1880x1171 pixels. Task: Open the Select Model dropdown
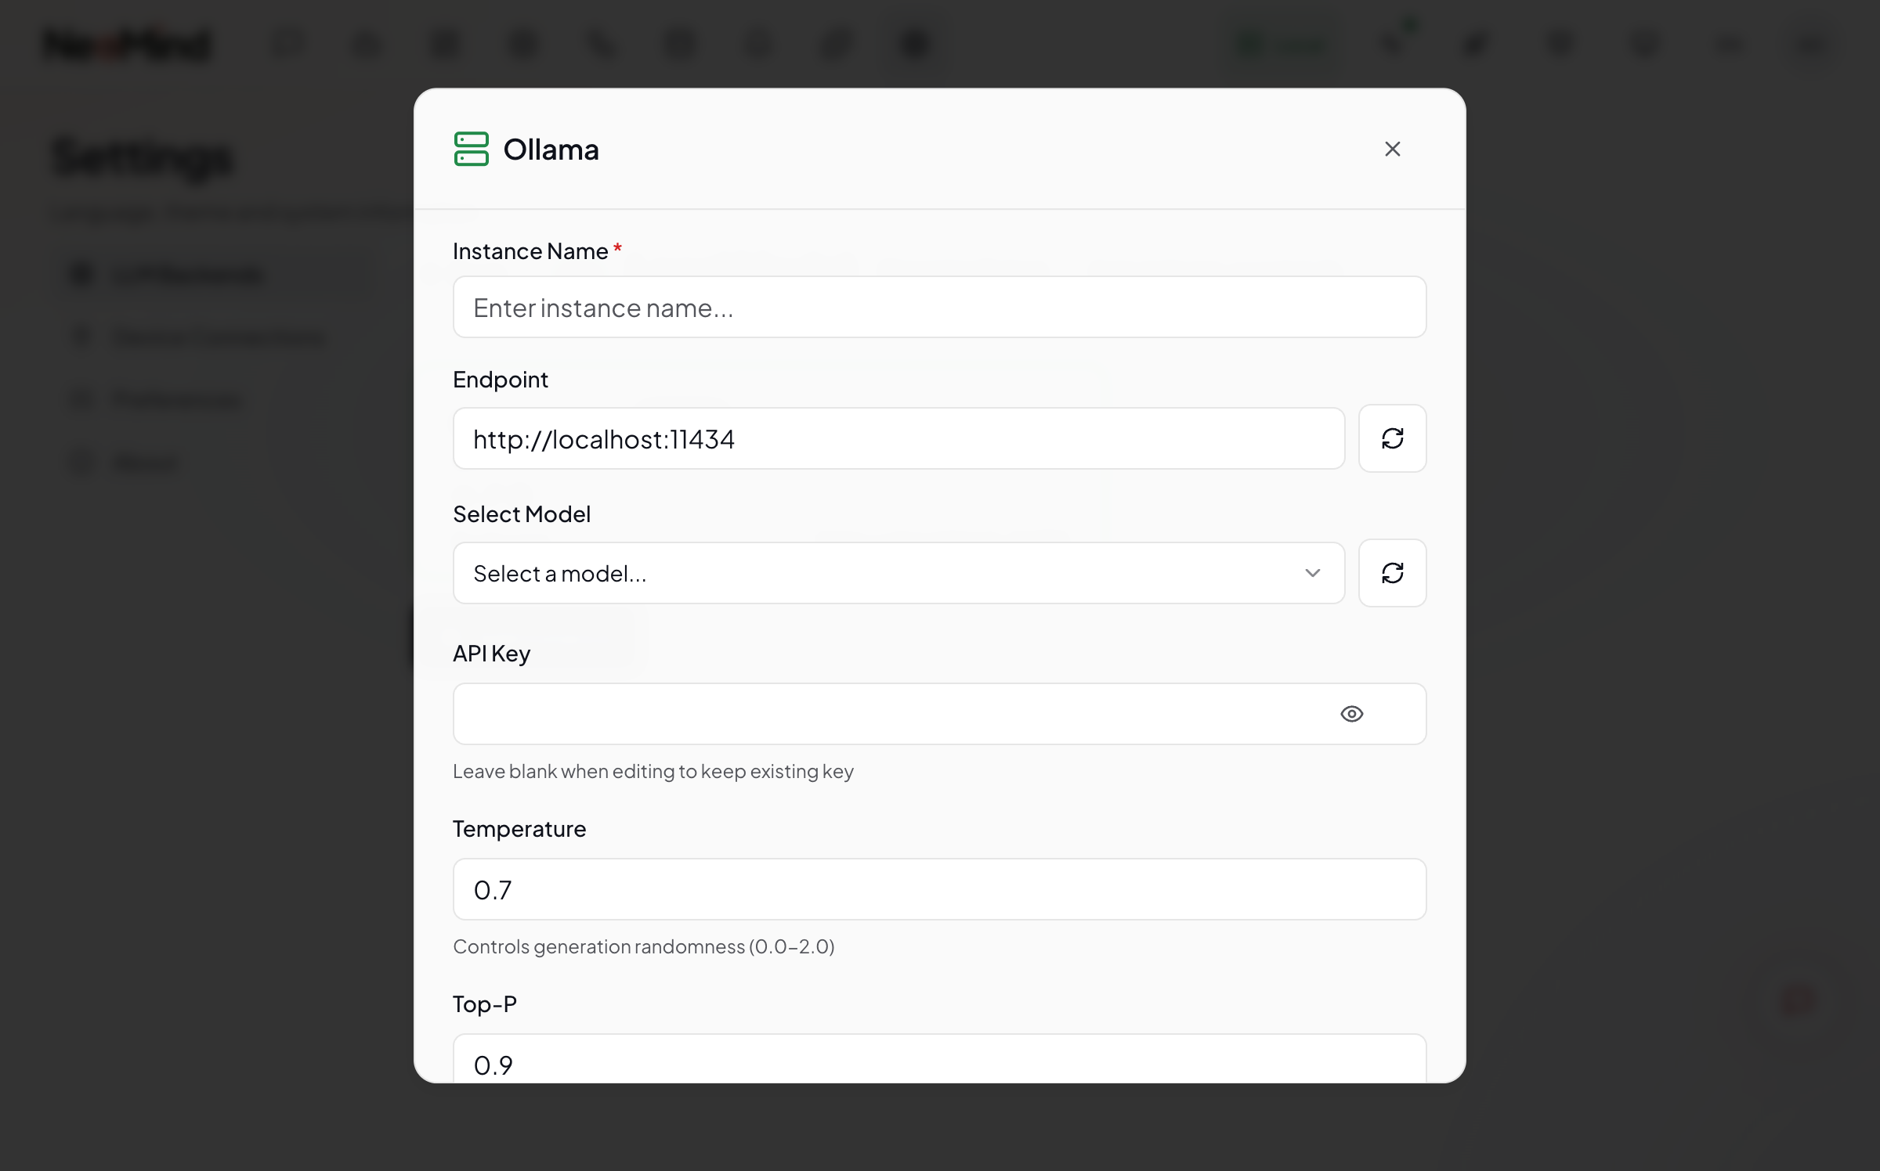coord(898,573)
